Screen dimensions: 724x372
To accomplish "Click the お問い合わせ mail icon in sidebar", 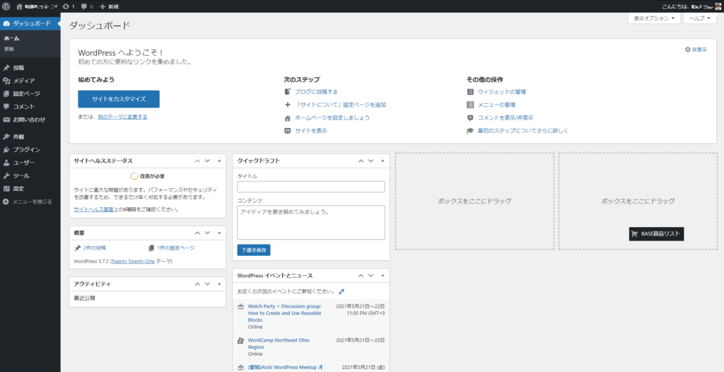I will [6, 120].
